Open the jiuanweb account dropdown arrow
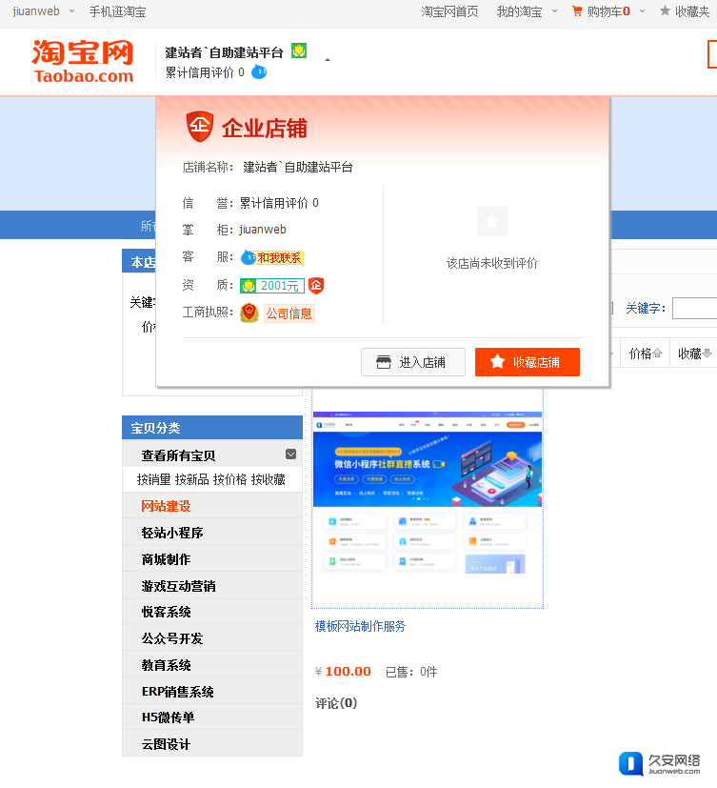Viewport: 717px width, 788px height. (x=71, y=11)
